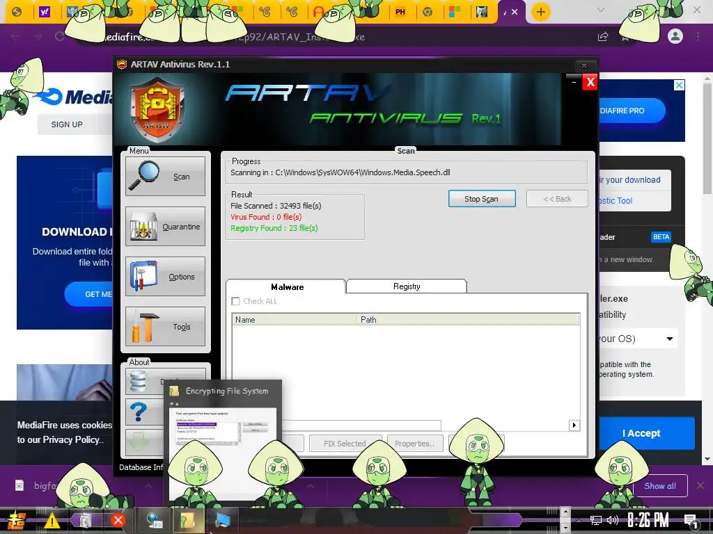The width and height of the screenshot is (713, 534).
Task: Close the downloads bar
Action: point(700,486)
